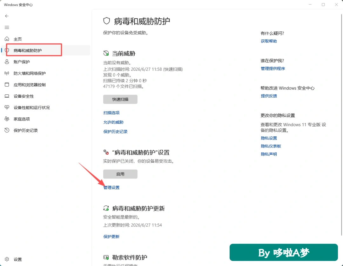Open the 隐私仪表板 link
The height and width of the screenshot is (266, 343).
271,146
